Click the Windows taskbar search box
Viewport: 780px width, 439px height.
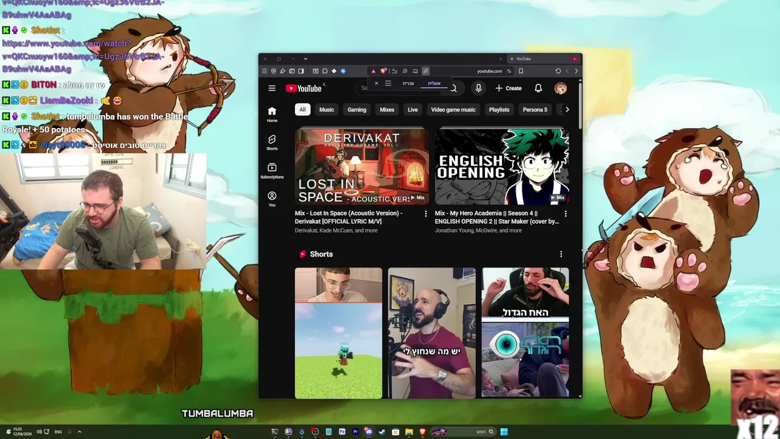click(463, 432)
